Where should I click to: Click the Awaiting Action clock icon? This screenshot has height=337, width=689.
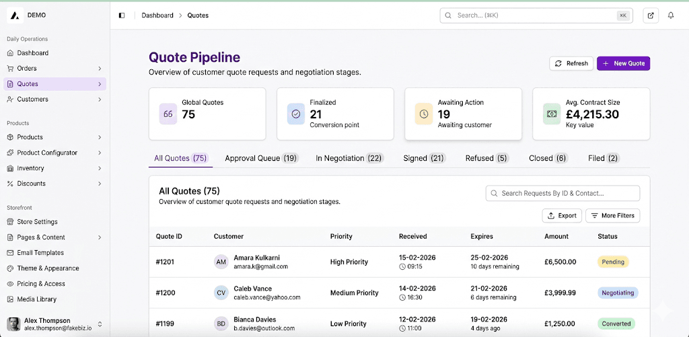424,114
